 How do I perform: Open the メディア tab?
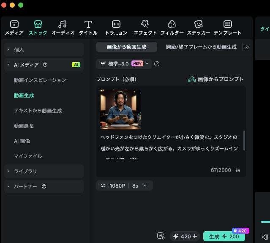(x=14, y=27)
